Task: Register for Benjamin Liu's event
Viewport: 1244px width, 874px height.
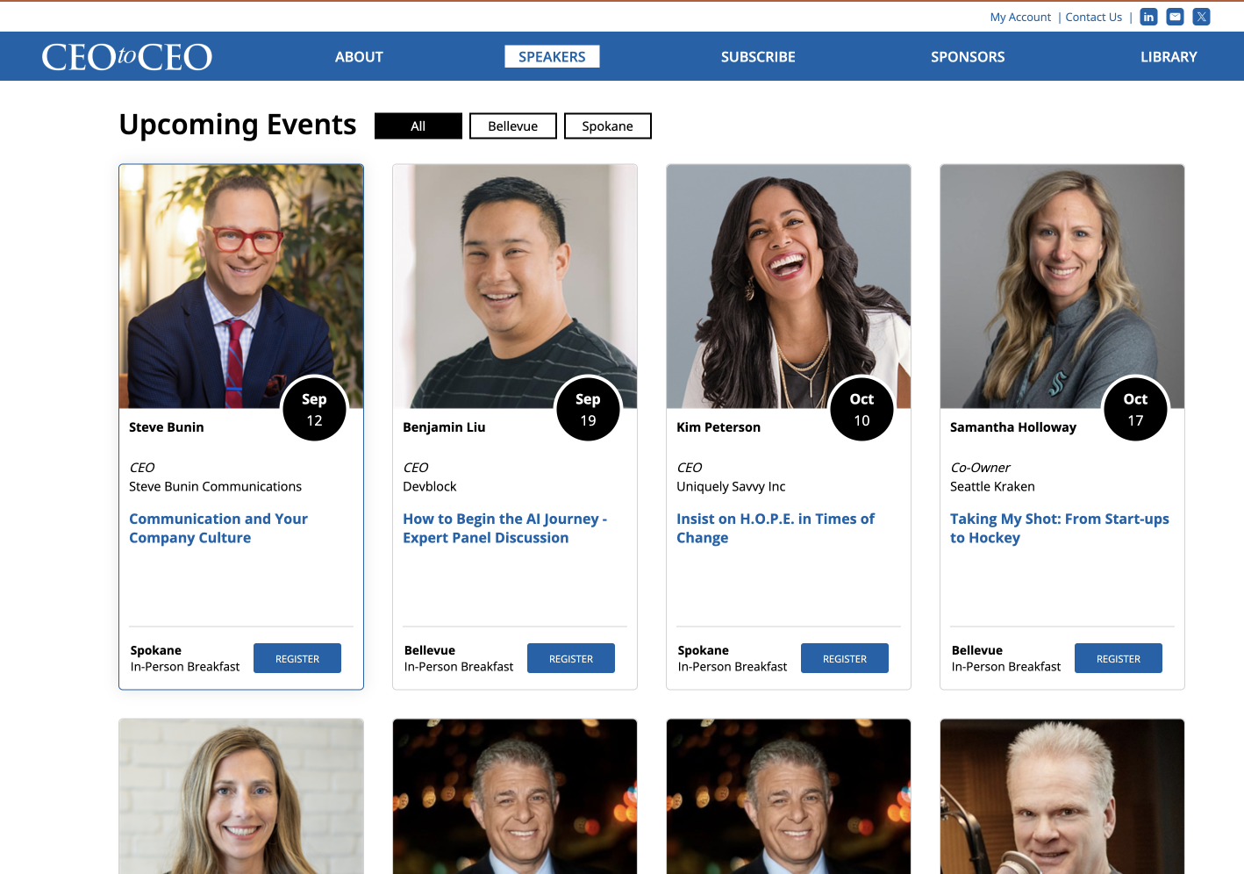Action: 571,658
